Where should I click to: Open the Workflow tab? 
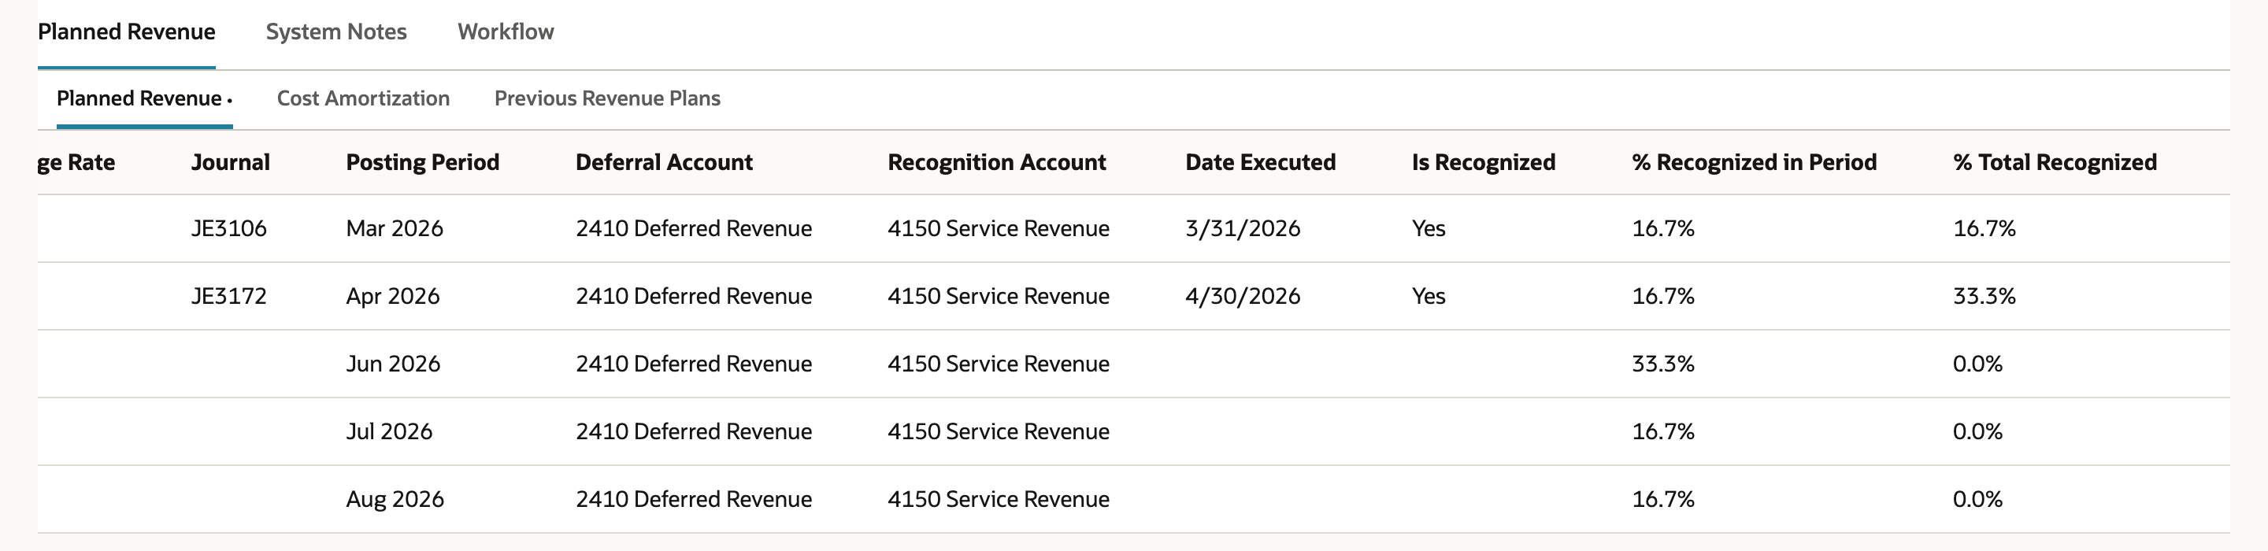506,32
